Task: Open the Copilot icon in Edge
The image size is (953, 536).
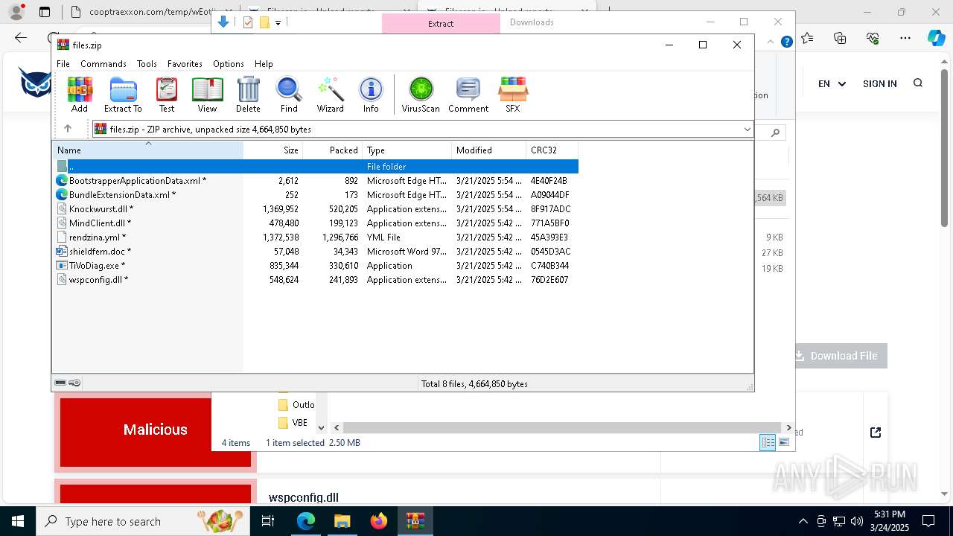Action: tap(937, 38)
